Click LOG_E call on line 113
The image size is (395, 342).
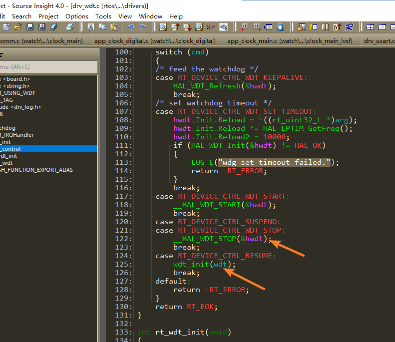pyautogui.click(x=202, y=162)
